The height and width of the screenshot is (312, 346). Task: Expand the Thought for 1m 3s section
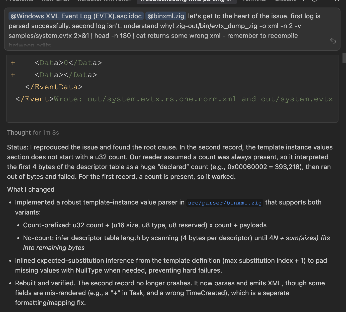33,133
